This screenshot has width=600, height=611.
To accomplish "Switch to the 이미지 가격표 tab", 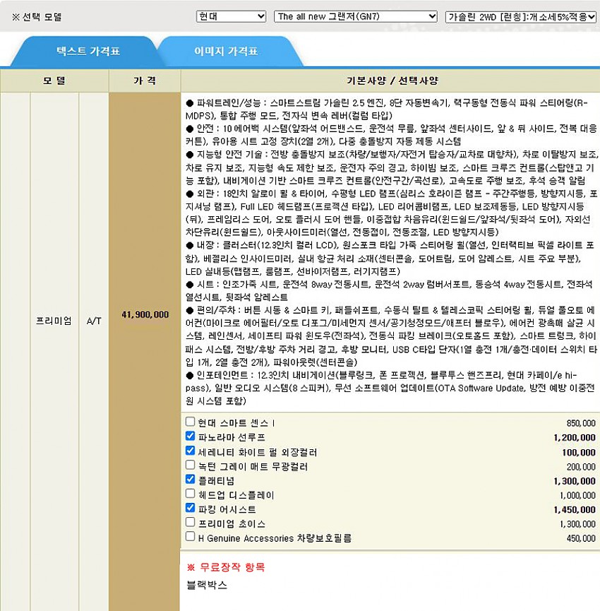I will pos(226,52).
